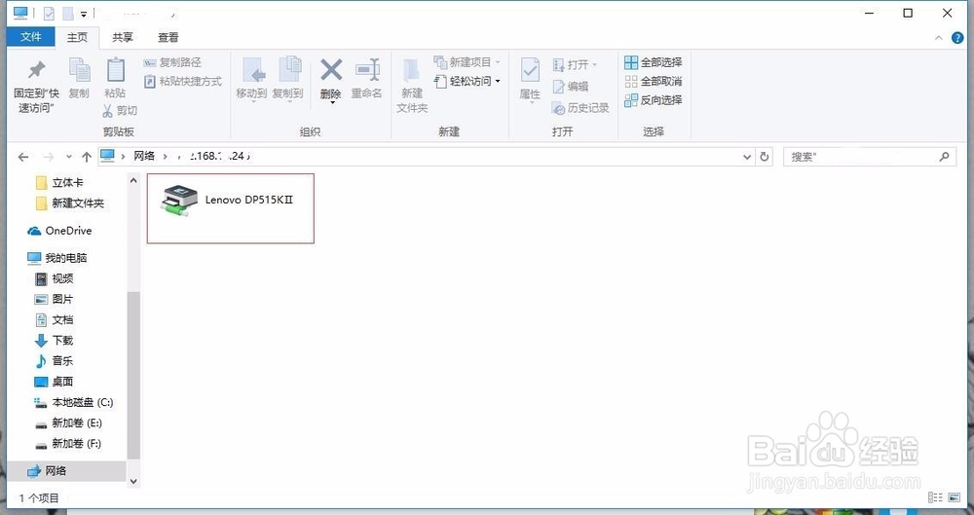This screenshot has width=974, height=515.
Task: Click Paste shortcut (粘贴快捷方式) item
Action: [183, 82]
